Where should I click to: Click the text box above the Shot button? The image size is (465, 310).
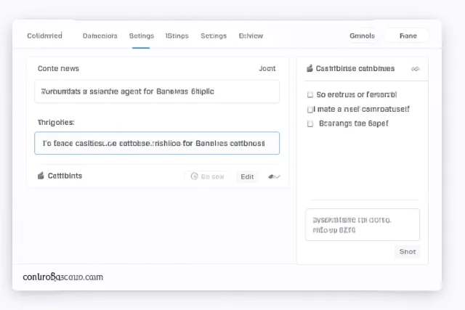pos(363,224)
